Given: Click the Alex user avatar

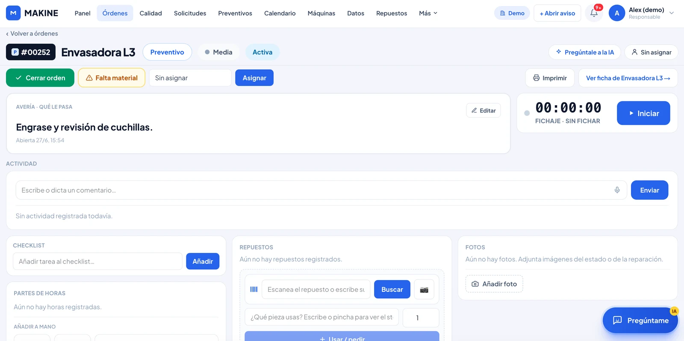Looking at the screenshot, I should click(x=616, y=13).
